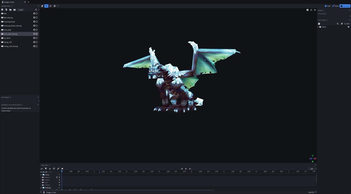Screen dimensions: 351x194
Task: Toggle play circle for Bite animation
Action: pos(37,13)
